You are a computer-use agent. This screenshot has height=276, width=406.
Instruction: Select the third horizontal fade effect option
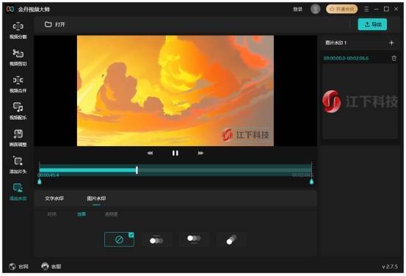pos(194,239)
